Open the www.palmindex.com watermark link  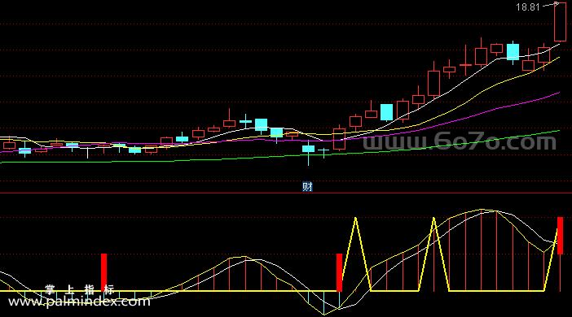[79, 302]
